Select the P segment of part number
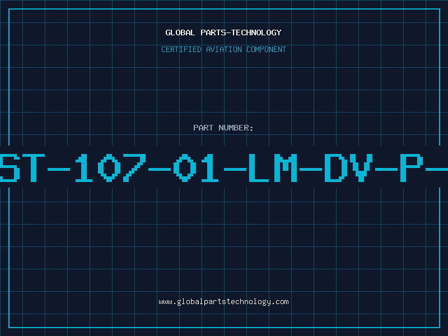Image resolution: width=448 pixels, height=336 pixels. pos(412,167)
